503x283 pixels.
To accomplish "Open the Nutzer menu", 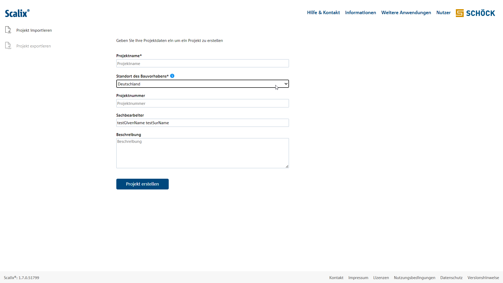I will tap(443, 13).
